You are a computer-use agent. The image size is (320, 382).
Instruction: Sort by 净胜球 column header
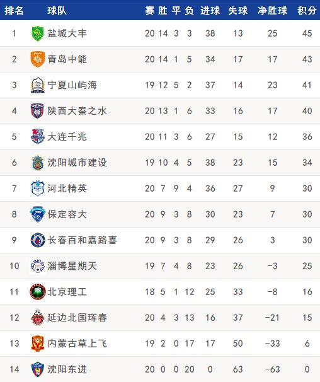pyautogui.click(x=272, y=11)
